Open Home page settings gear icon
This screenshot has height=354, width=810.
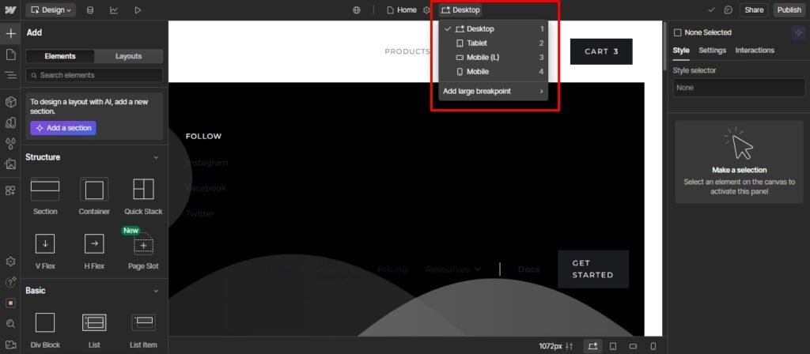(426, 9)
